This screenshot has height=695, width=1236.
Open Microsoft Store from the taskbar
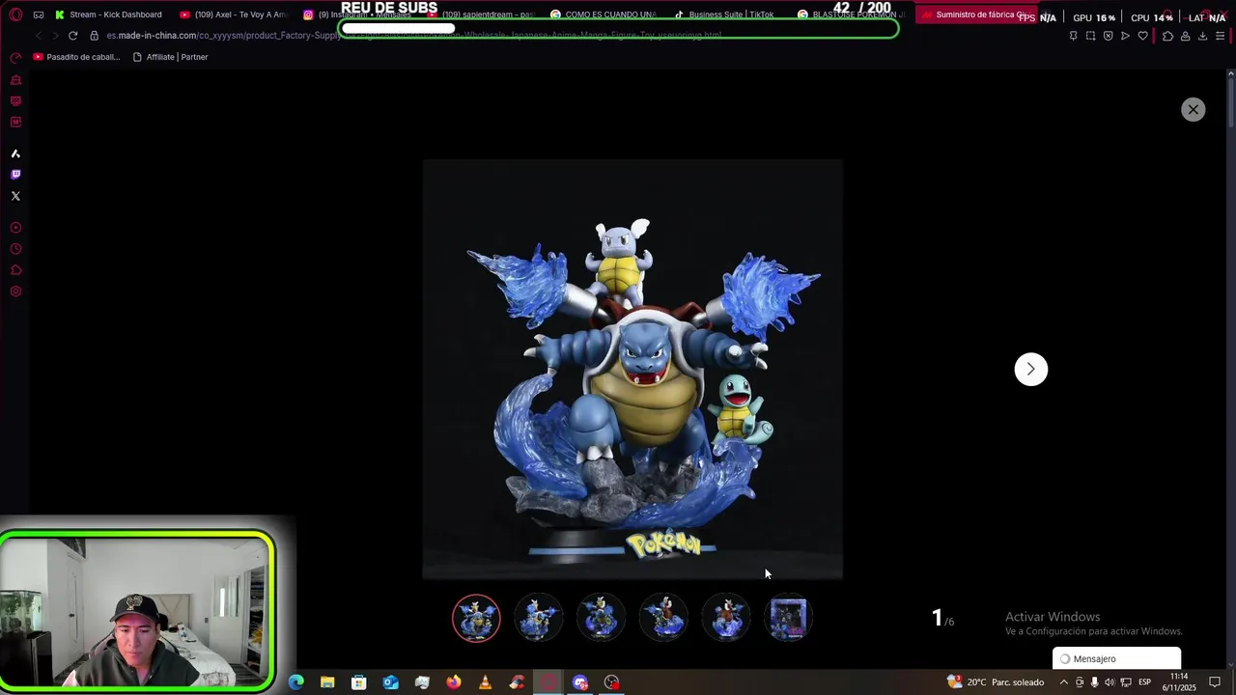click(359, 682)
